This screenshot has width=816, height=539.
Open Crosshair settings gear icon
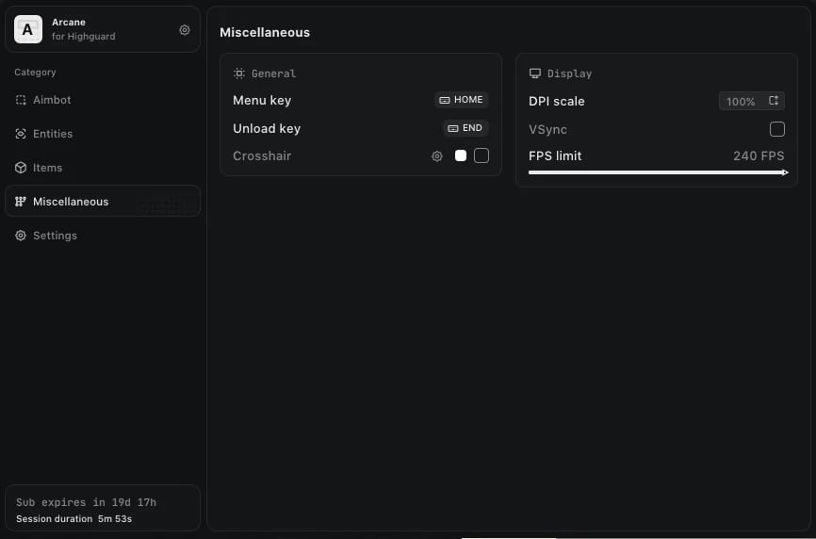(x=437, y=156)
